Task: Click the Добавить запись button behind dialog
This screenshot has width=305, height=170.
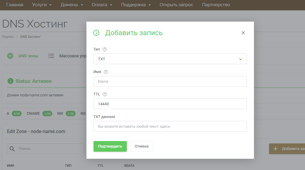Action: coord(287,149)
